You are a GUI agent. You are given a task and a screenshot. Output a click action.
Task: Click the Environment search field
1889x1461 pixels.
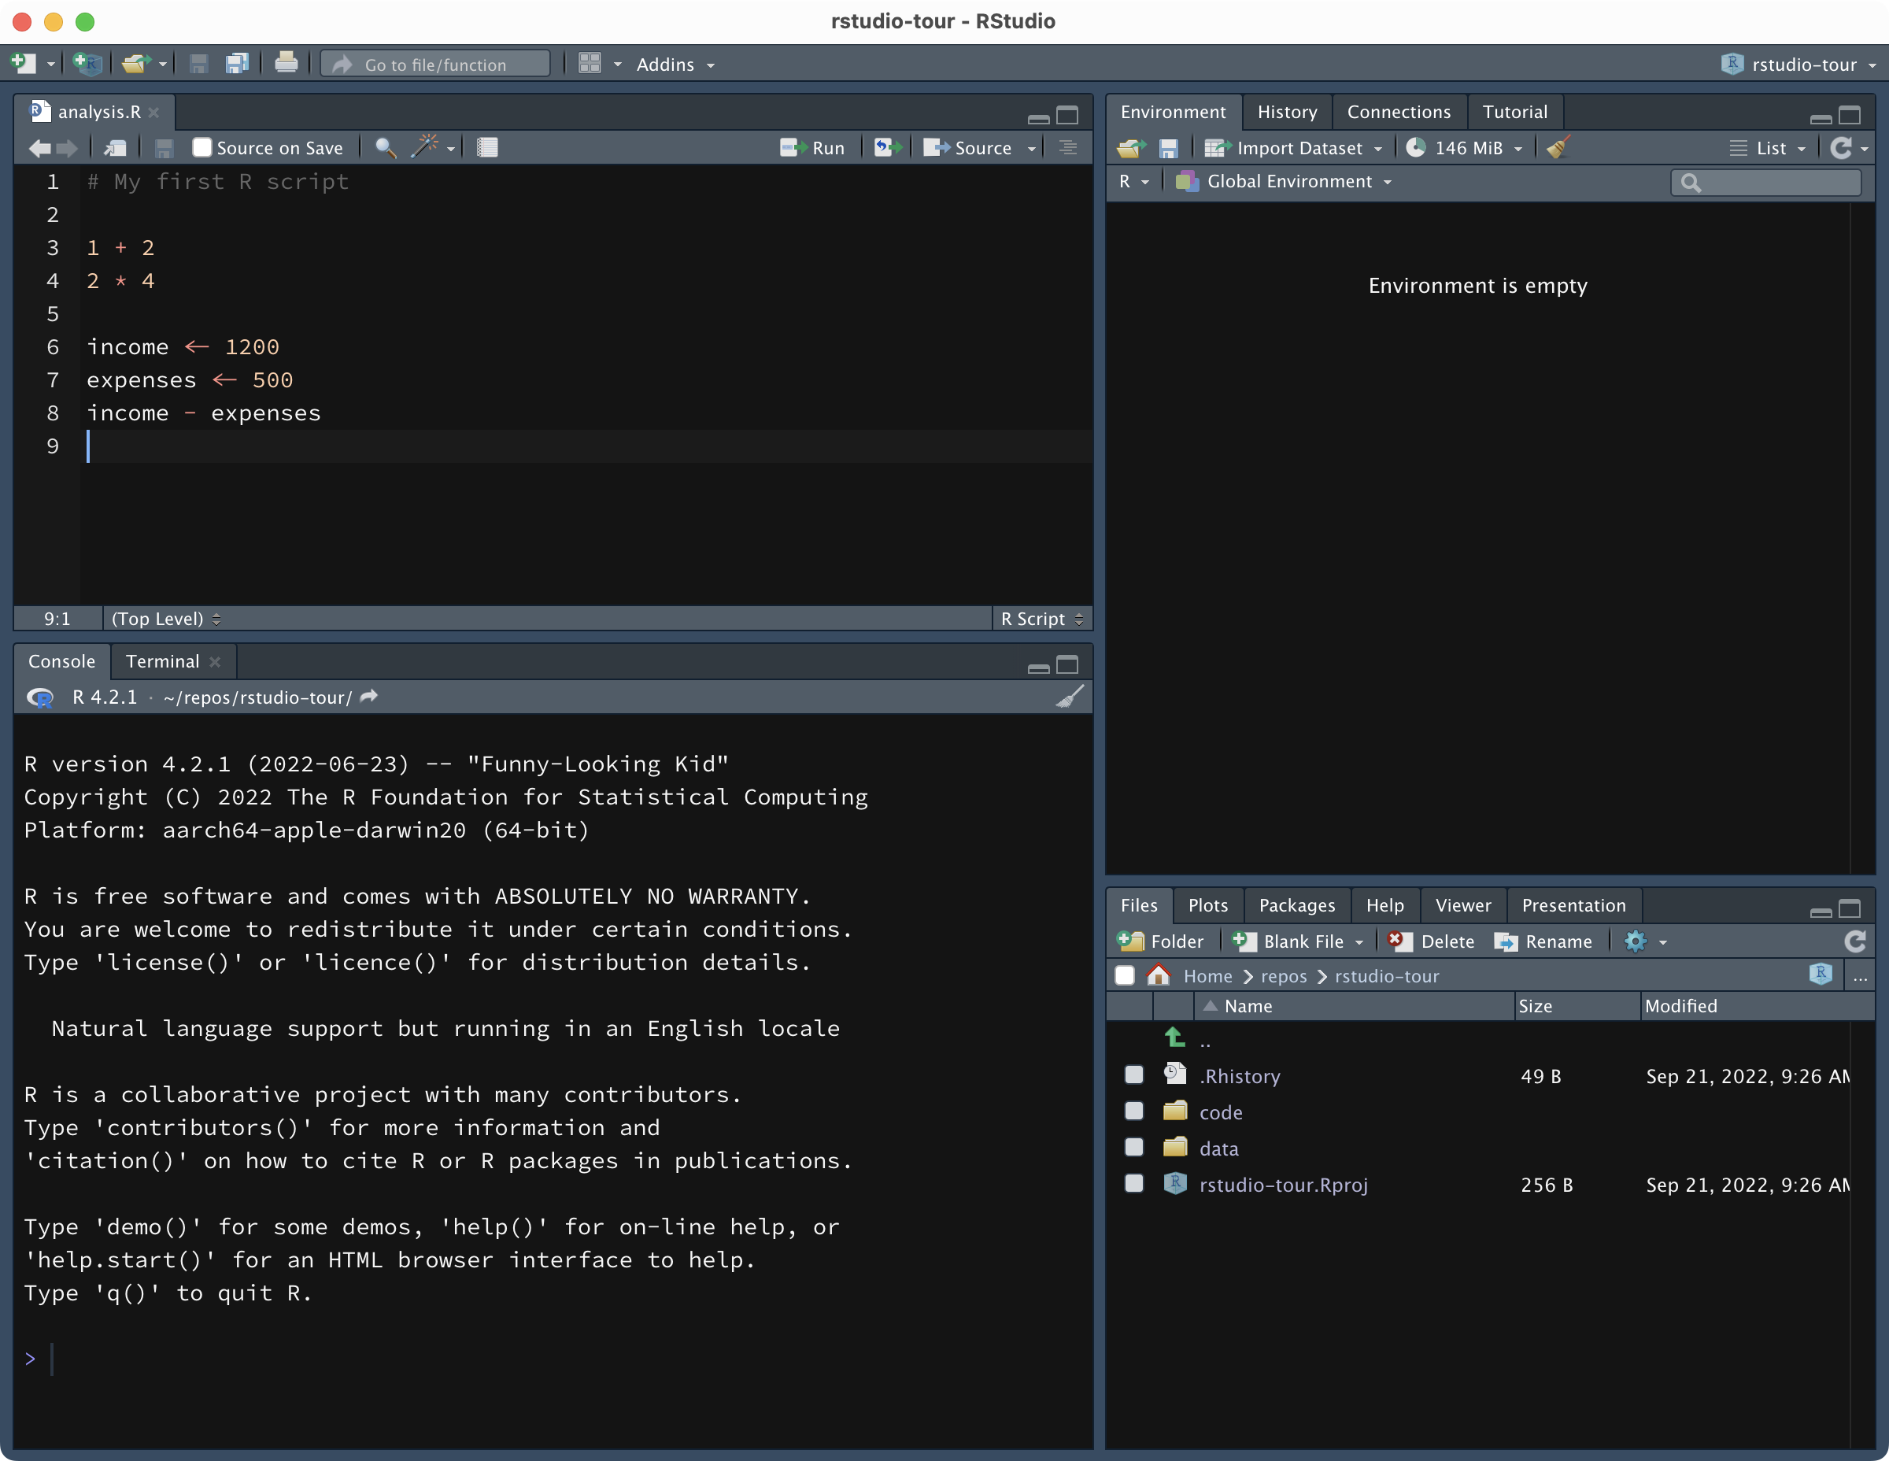(1766, 182)
